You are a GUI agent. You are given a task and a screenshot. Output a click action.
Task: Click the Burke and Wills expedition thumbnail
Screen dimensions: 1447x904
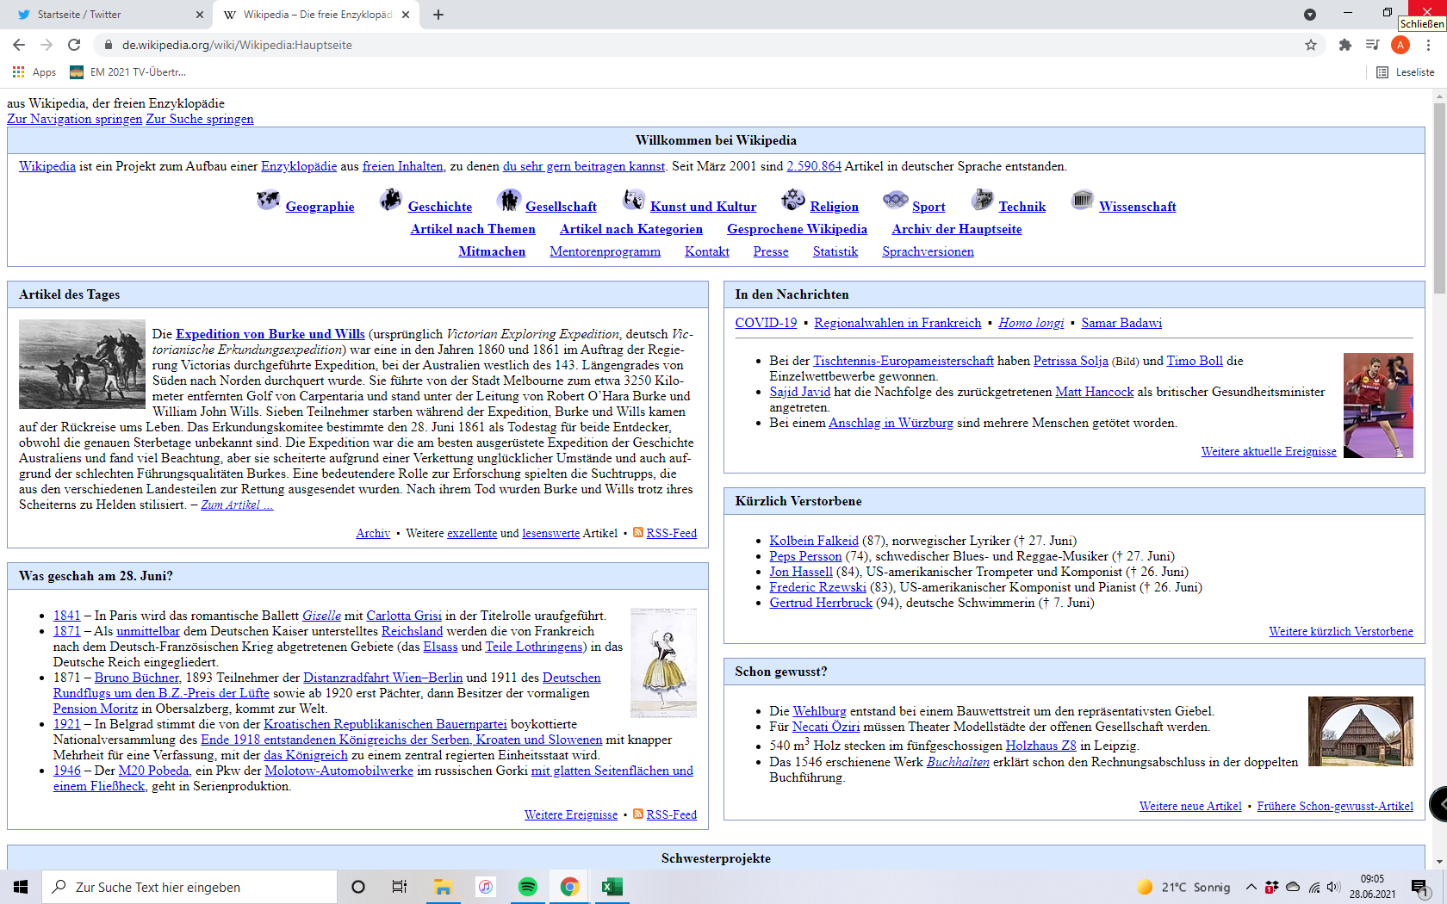[82, 364]
